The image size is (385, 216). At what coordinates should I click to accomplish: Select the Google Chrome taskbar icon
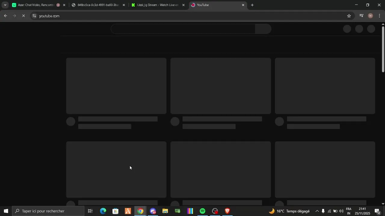[140, 211]
